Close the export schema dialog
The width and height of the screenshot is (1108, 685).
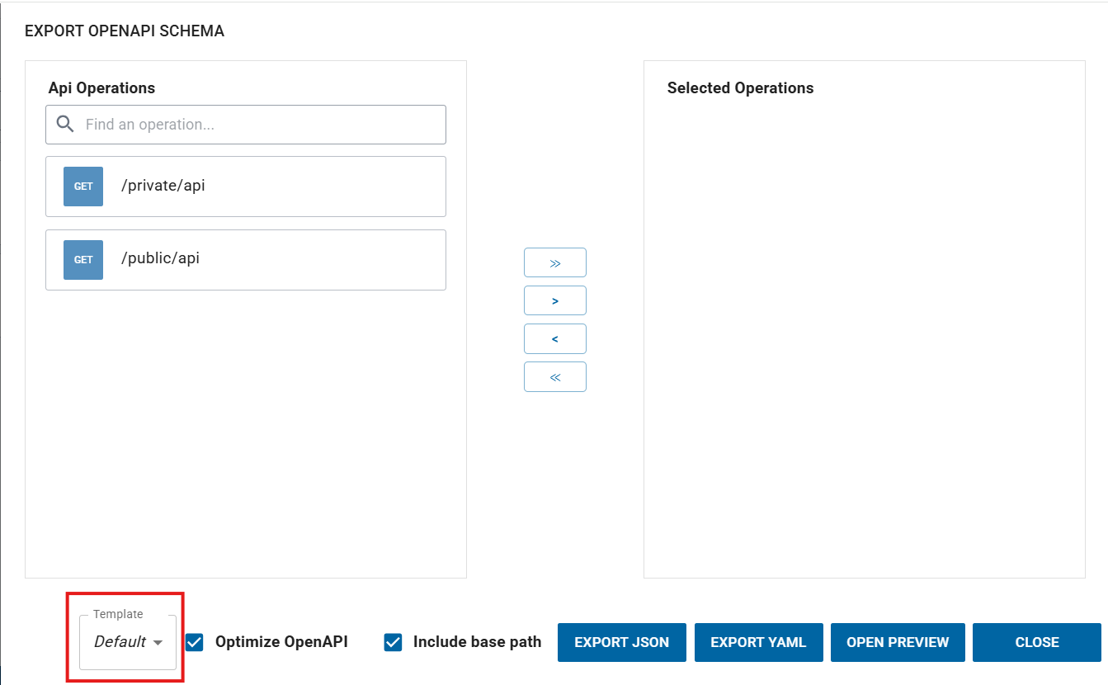pyautogui.click(x=1037, y=642)
